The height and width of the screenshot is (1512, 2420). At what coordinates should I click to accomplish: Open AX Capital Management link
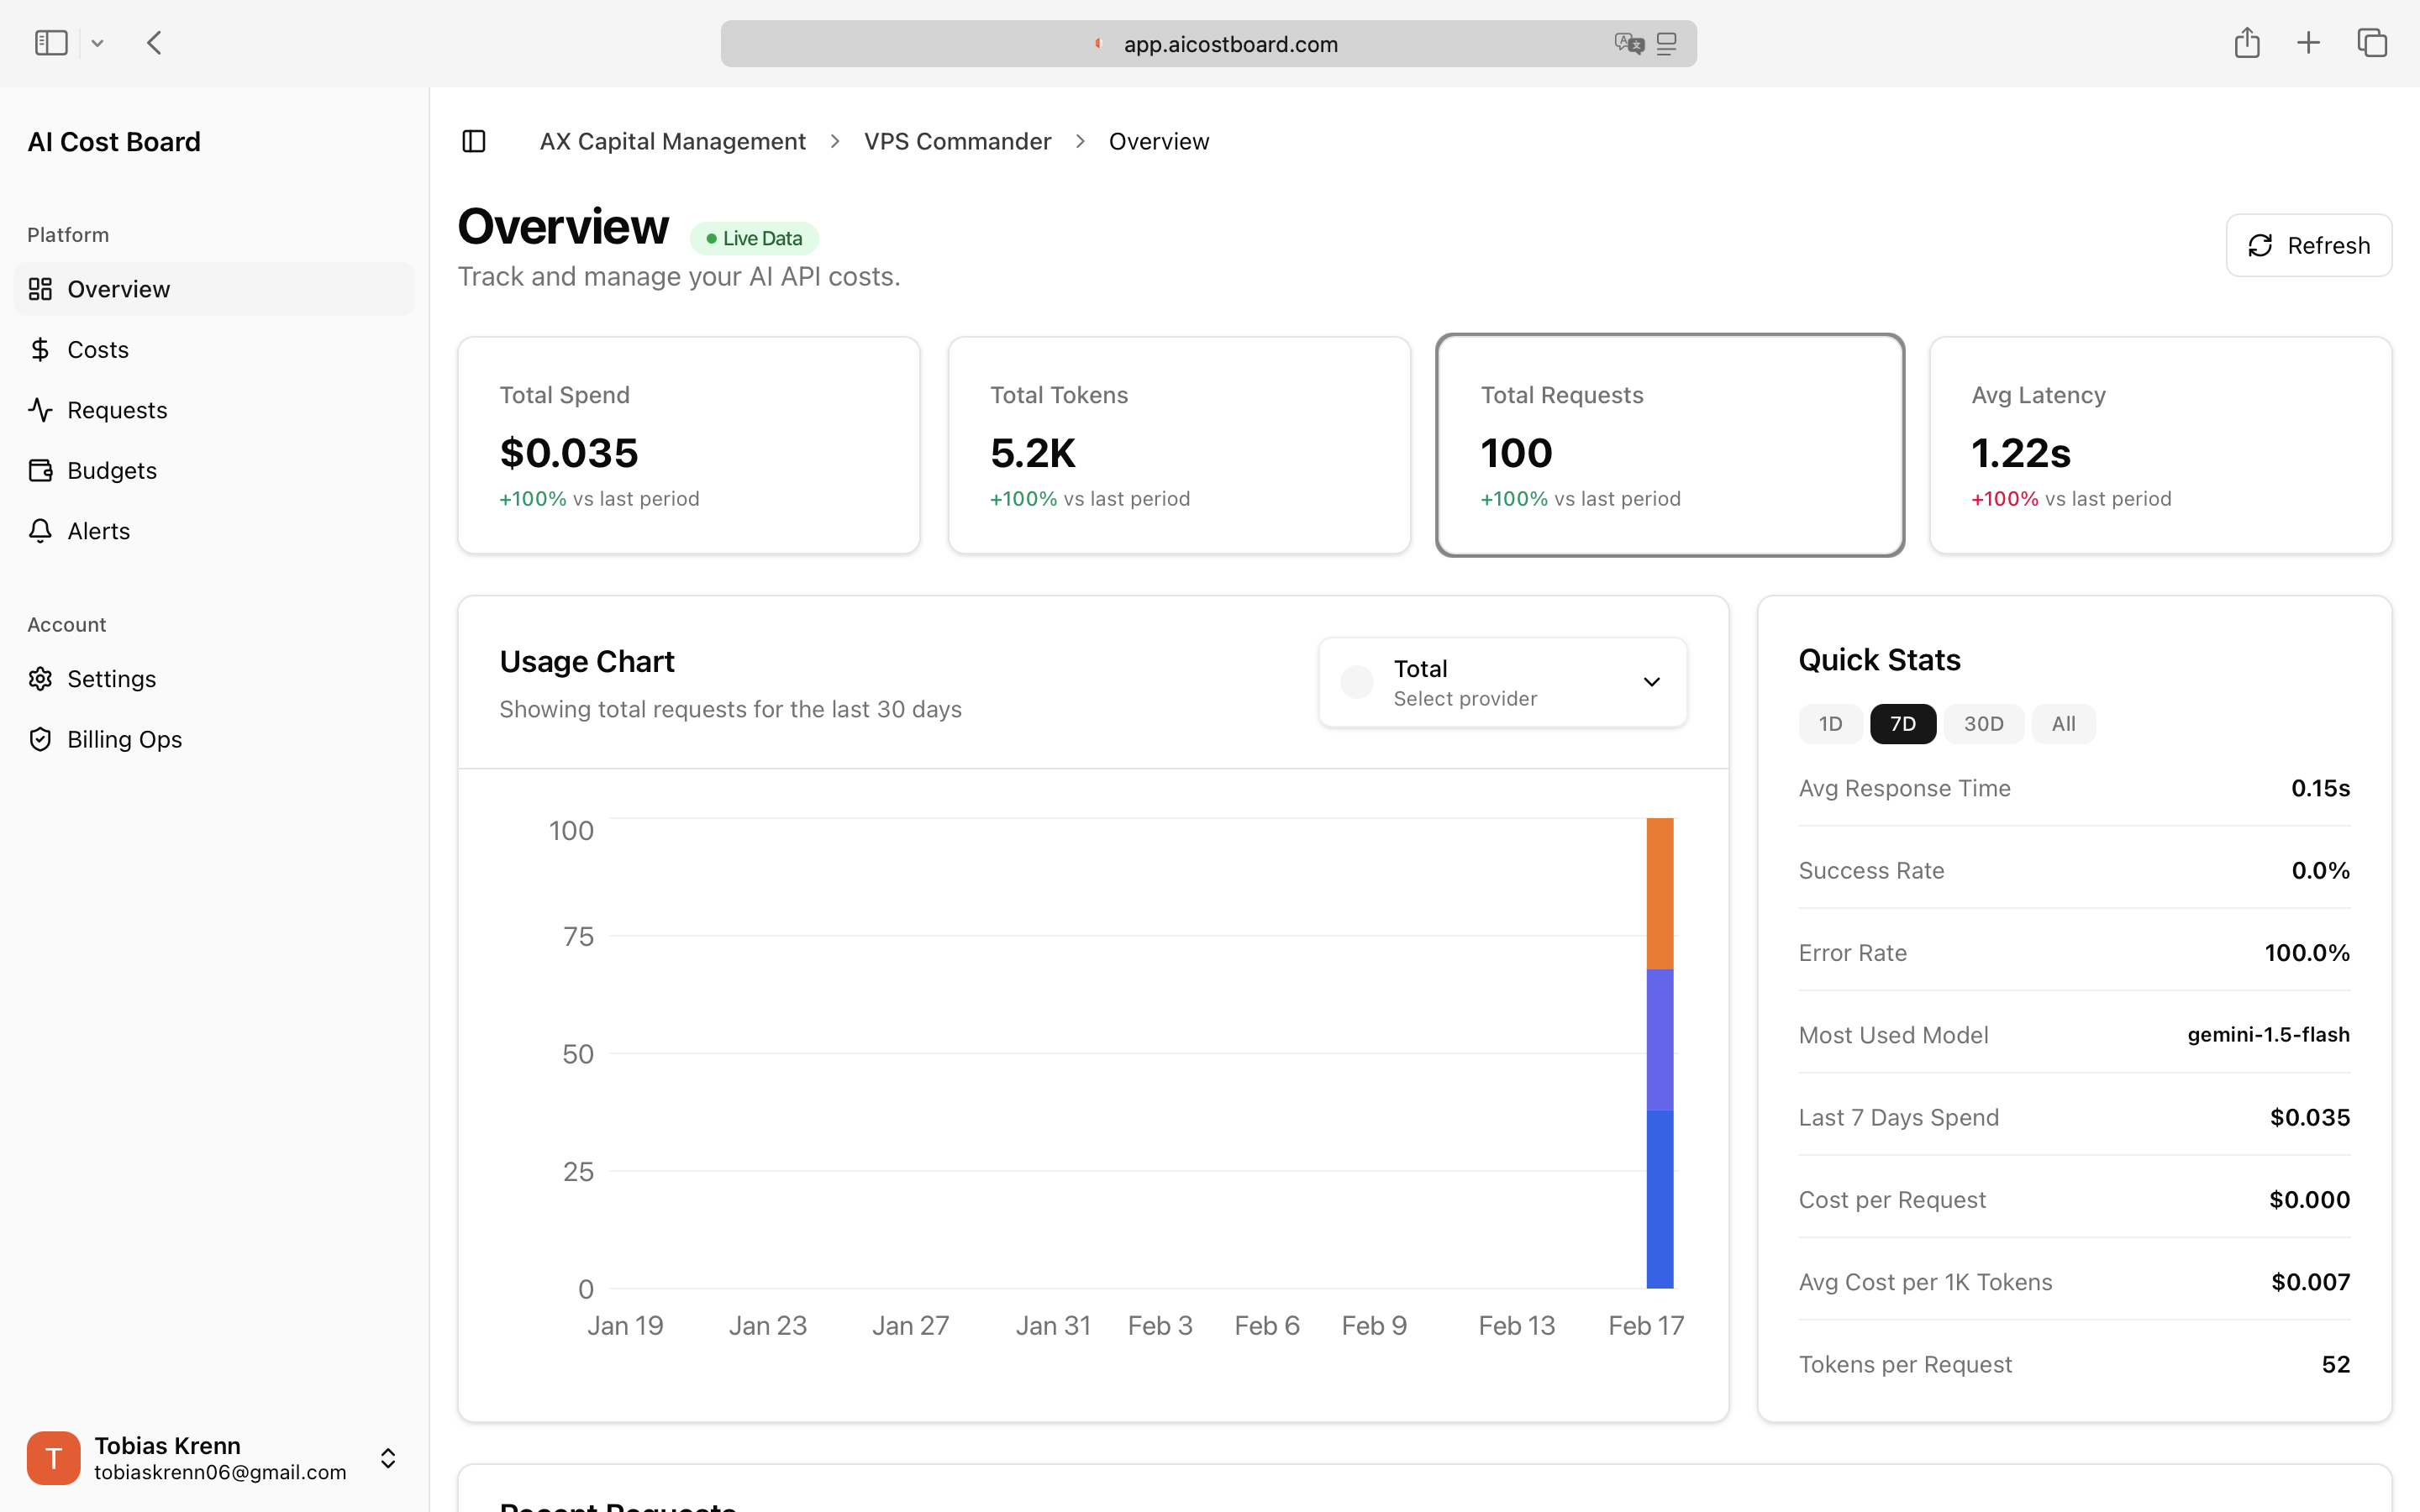point(672,141)
